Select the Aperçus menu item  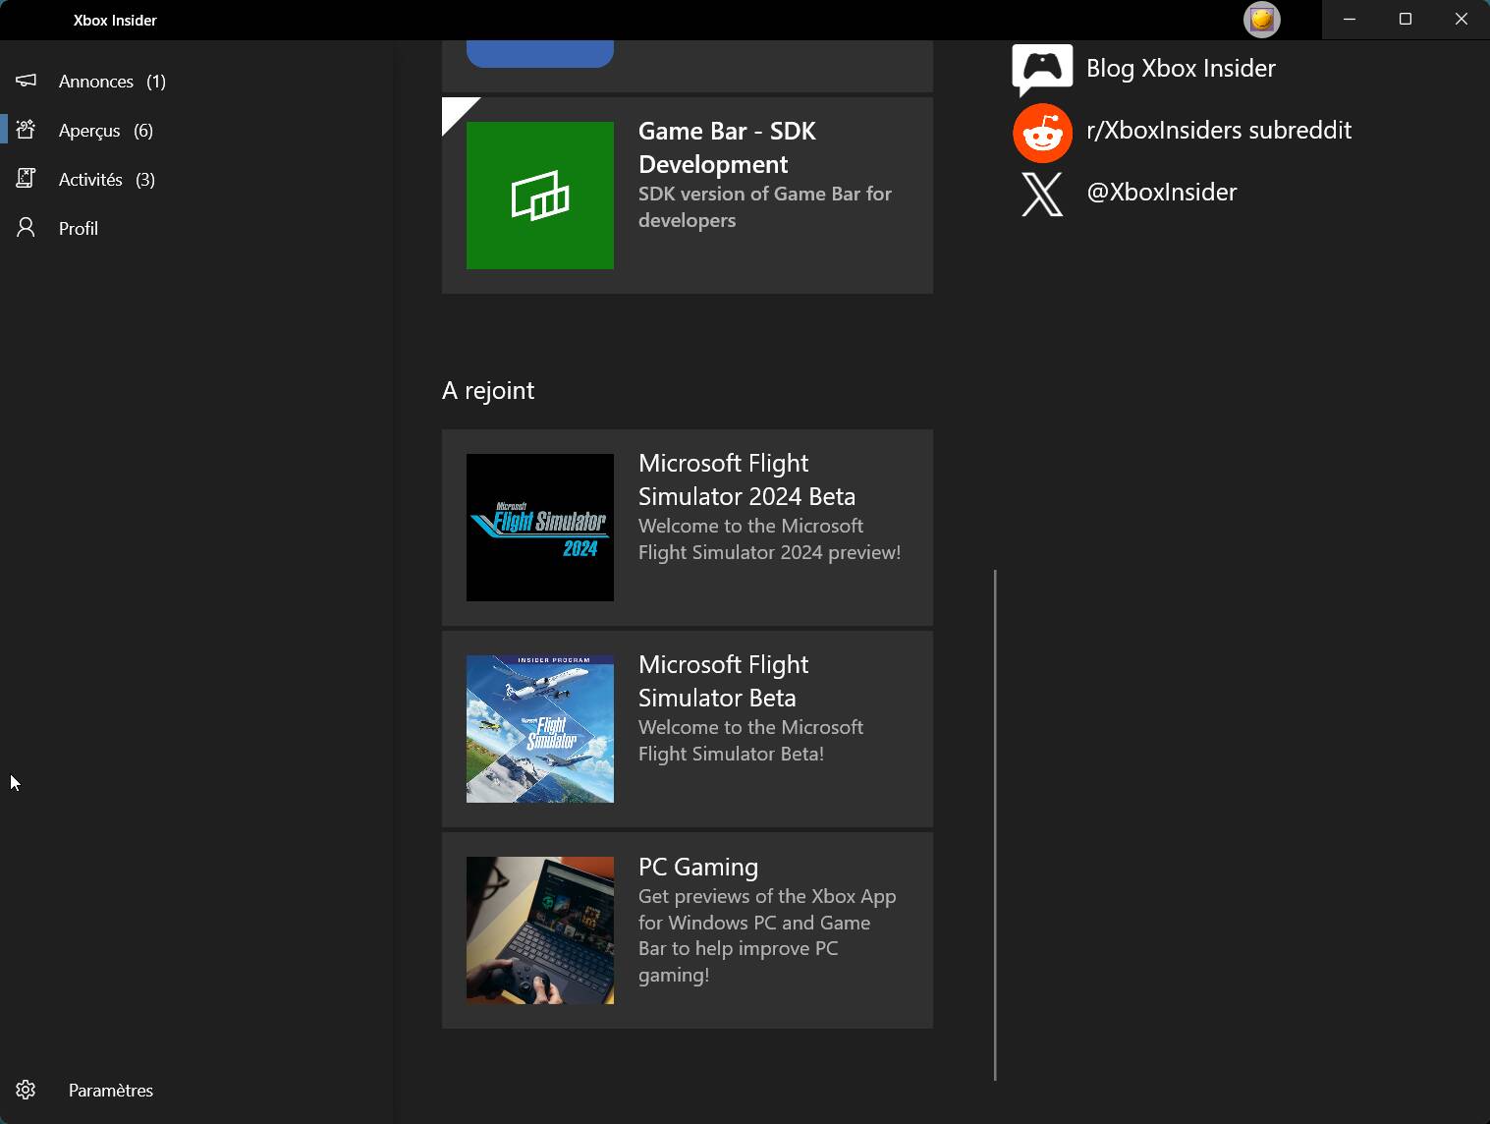[196, 131]
